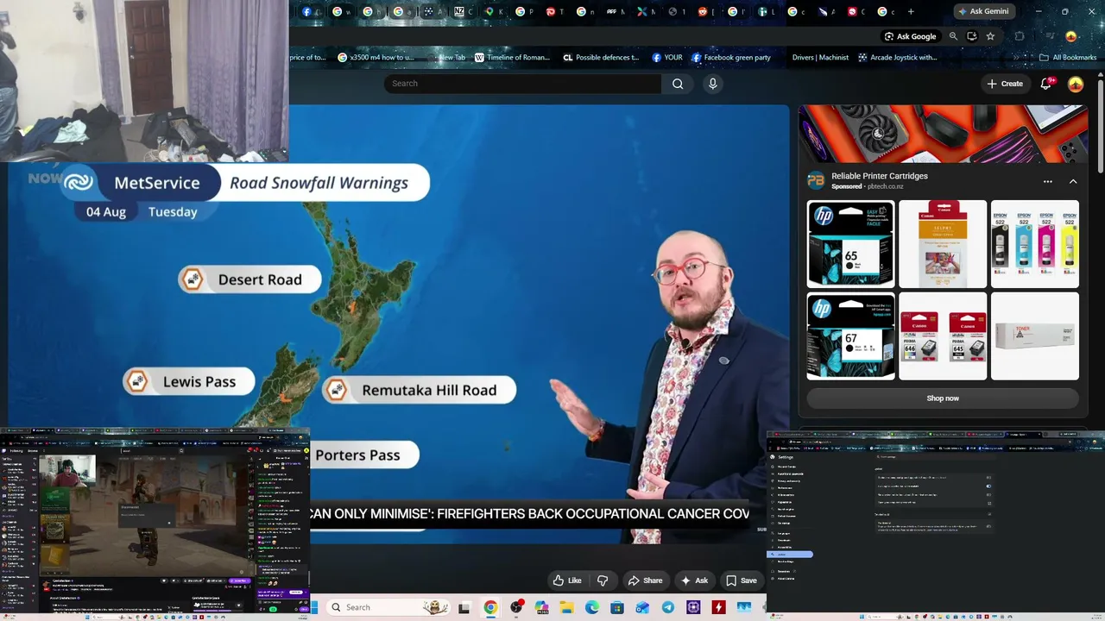Viewport: 1105px width, 621px height.
Task: Open File Explorer from the taskbar
Action: click(x=567, y=607)
